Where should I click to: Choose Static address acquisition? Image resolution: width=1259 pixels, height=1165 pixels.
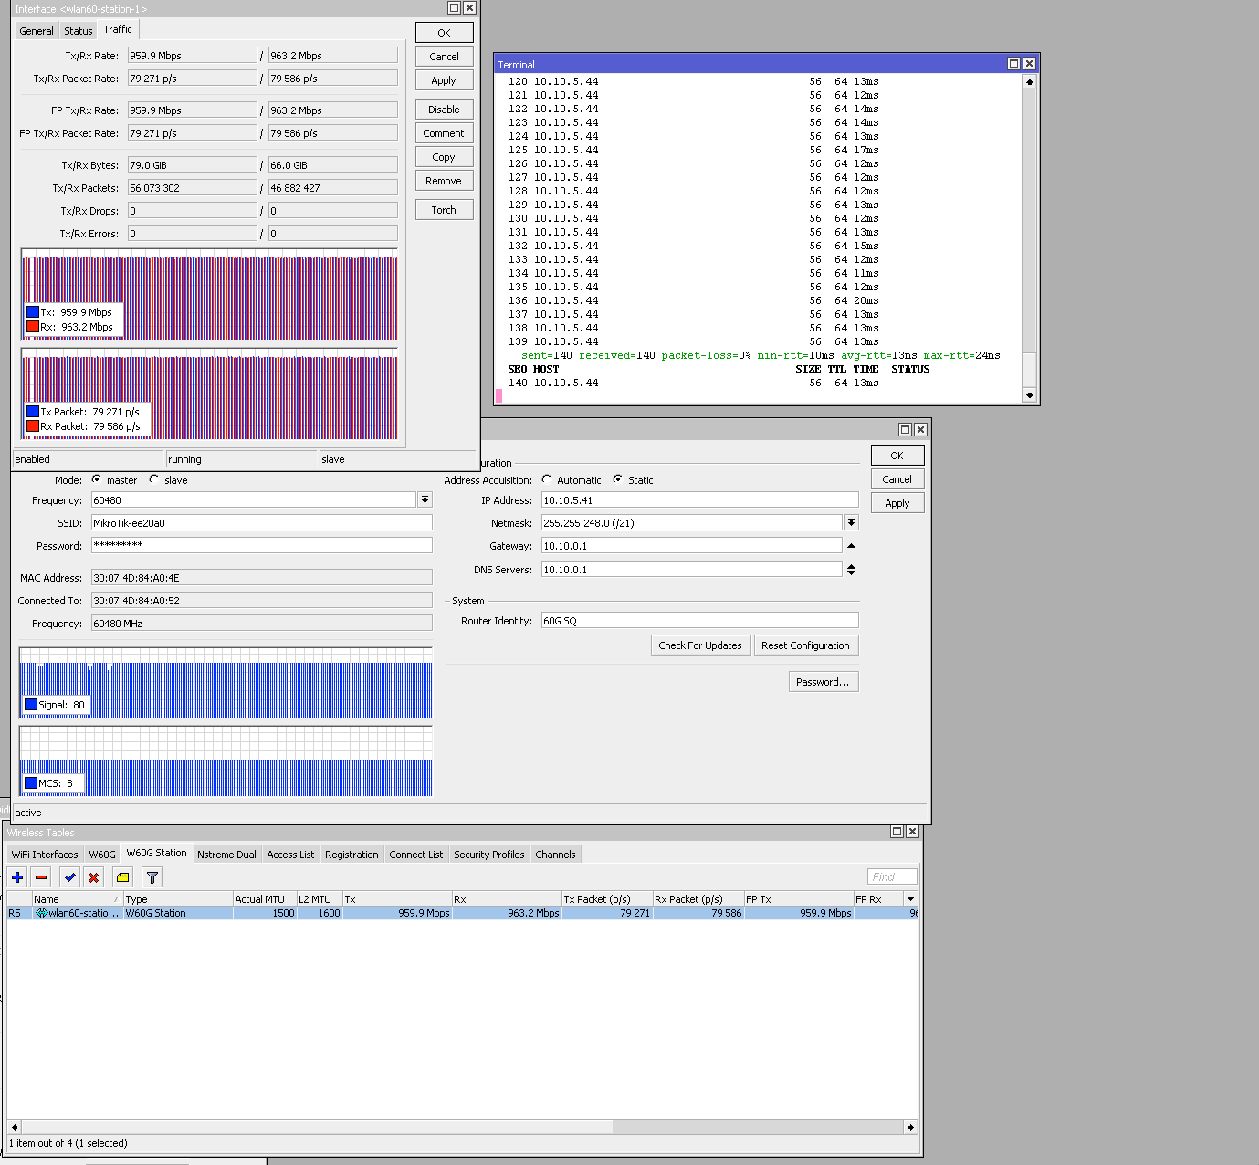click(618, 479)
